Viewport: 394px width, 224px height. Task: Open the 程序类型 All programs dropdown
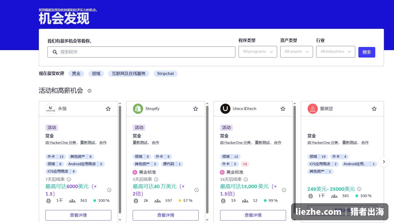[x=258, y=52]
